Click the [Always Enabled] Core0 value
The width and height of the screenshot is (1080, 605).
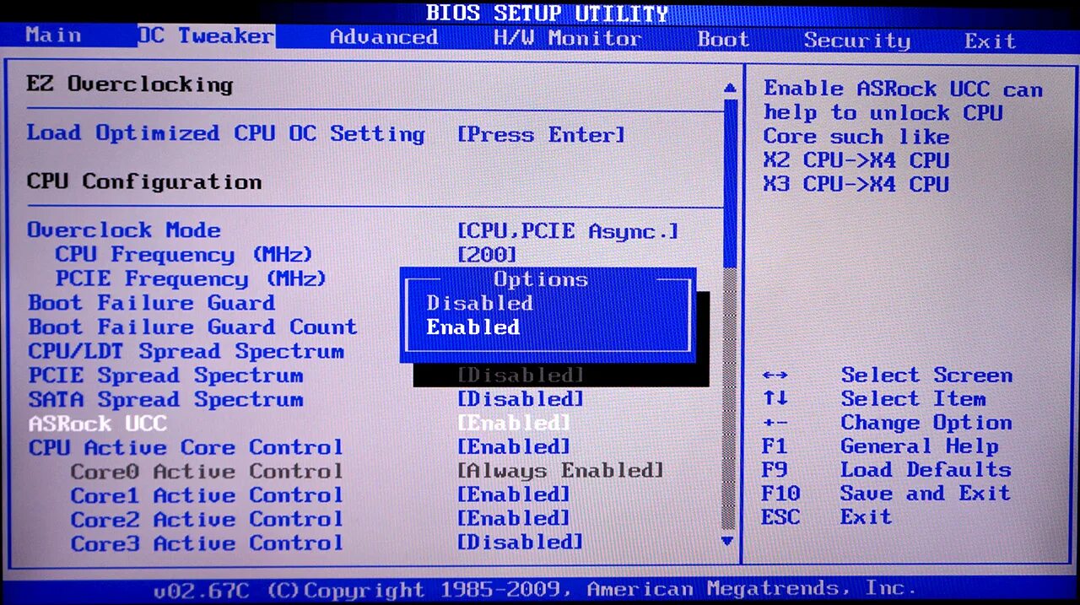click(560, 471)
